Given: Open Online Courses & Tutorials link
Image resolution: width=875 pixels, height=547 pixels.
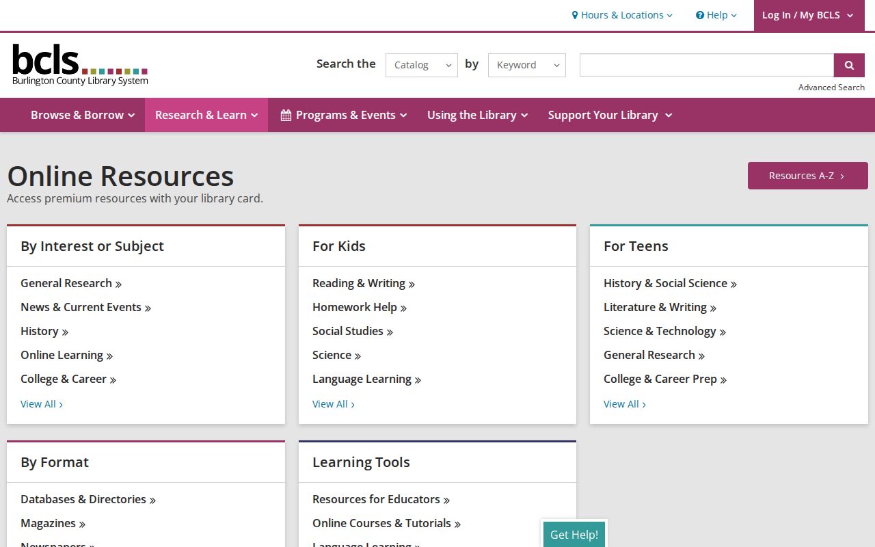Looking at the screenshot, I should (387, 523).
